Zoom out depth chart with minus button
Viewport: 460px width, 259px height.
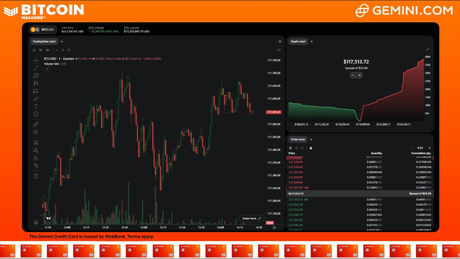(x=353, y=75)
